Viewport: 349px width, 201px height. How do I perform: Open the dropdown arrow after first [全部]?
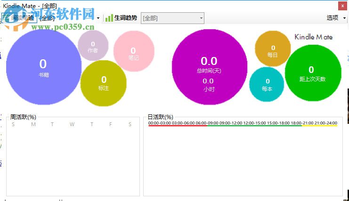[98, 18]
